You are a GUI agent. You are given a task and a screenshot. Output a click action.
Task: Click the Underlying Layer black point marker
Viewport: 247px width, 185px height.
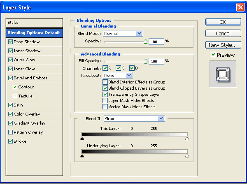click(82, 156)
